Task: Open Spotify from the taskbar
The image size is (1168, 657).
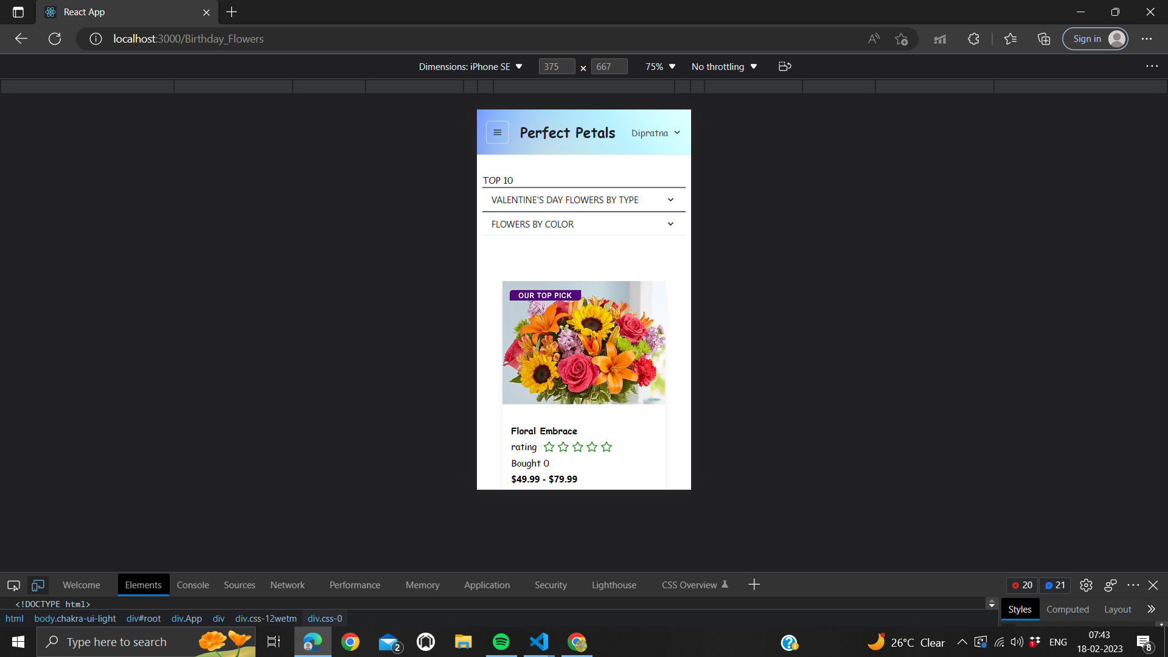Action: click(501, 642)
